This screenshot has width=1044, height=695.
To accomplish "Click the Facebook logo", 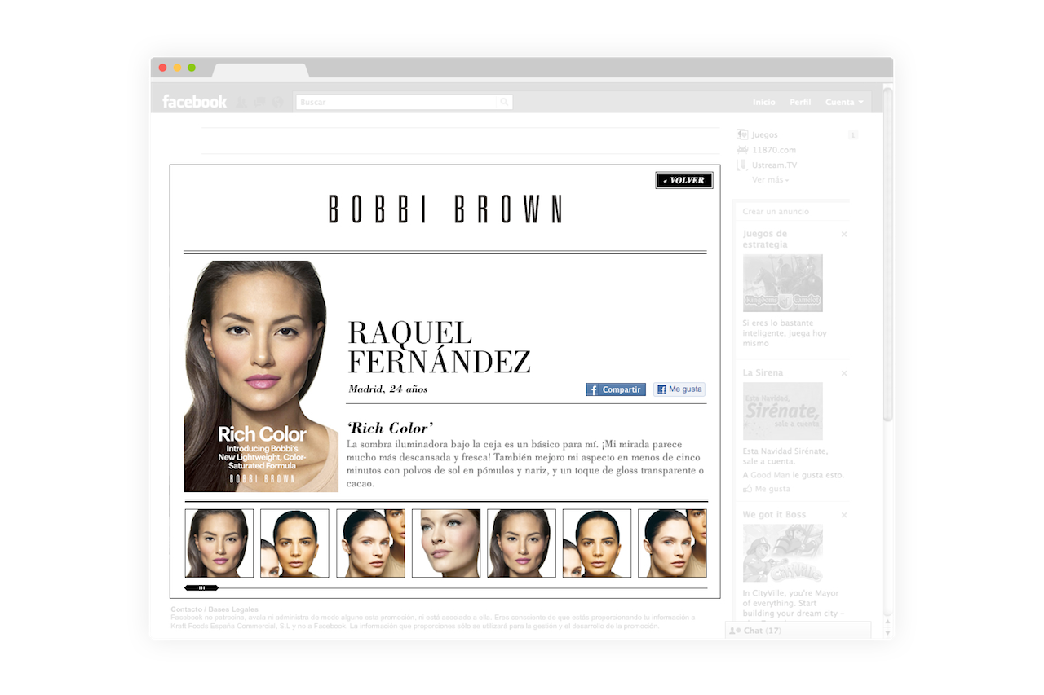I will pyautogui.click(x=194, y=102).
